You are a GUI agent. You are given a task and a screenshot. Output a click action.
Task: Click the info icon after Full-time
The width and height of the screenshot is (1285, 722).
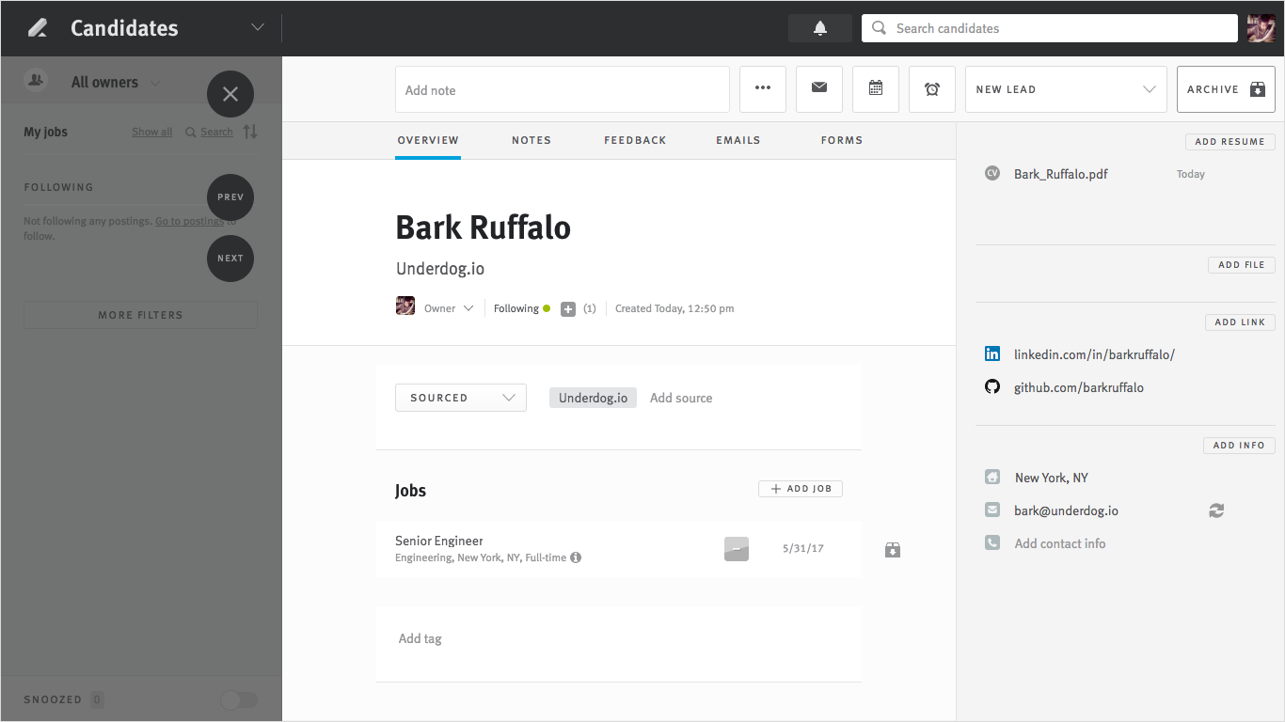click(576, 557)
